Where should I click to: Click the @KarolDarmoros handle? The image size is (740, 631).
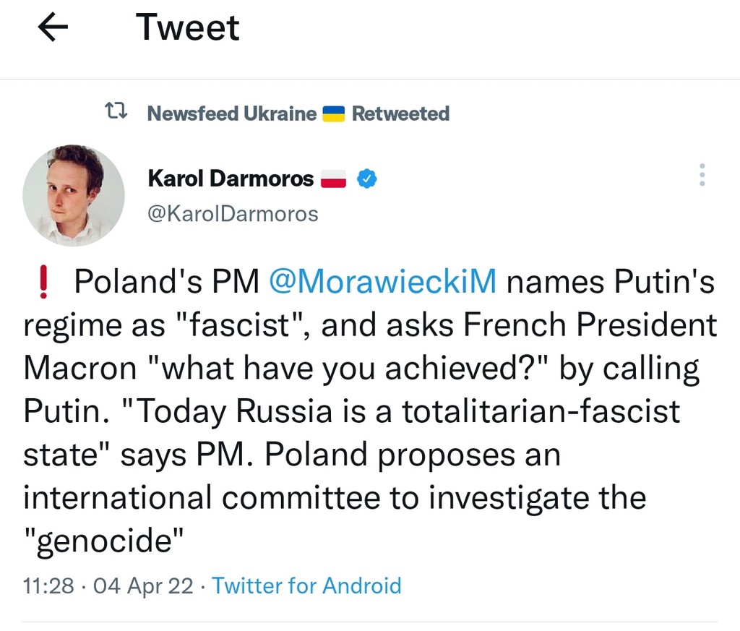click(x=232, y=214)
